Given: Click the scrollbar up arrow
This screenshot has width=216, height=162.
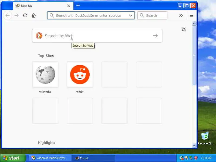Looking at the screenshot, I should tap(194, 23).
